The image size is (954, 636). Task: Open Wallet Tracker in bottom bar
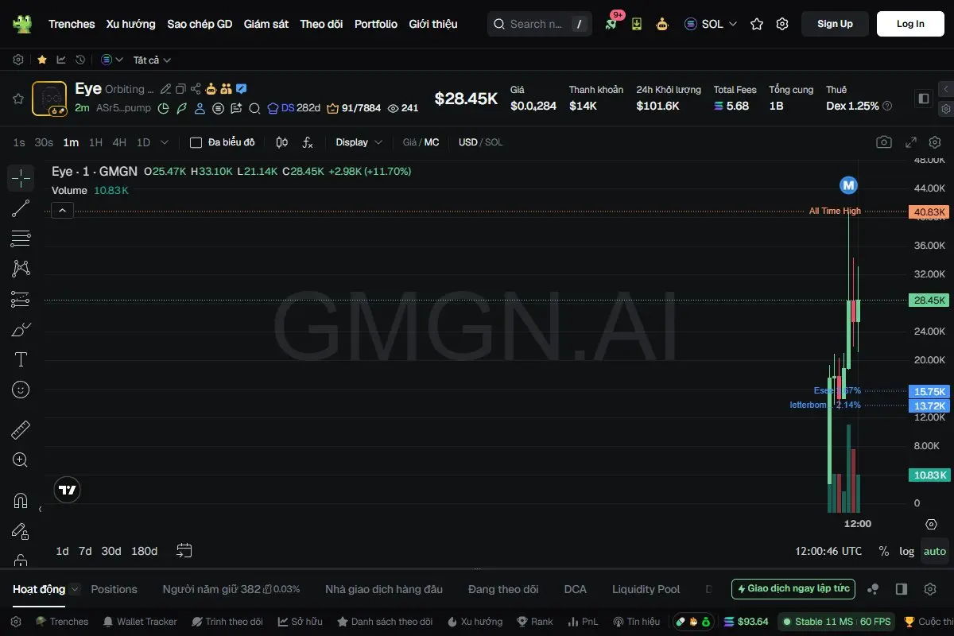(x=139, y=622)
